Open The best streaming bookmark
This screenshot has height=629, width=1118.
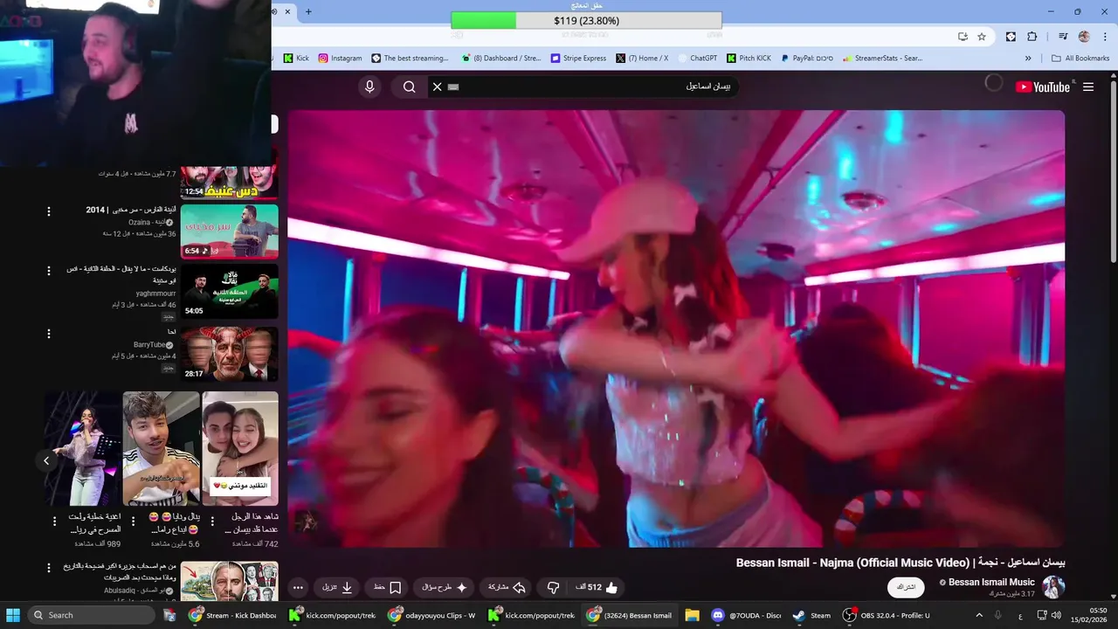410,59
